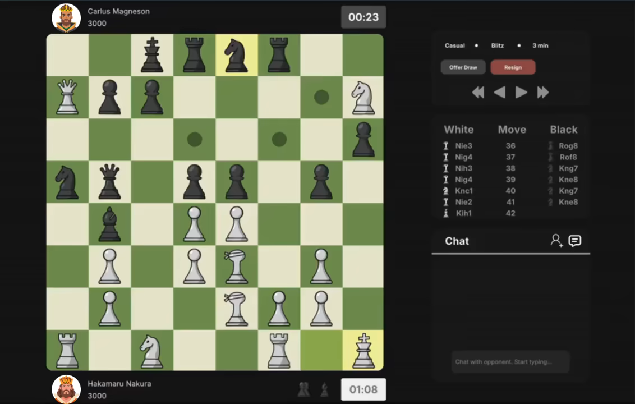Image resolution: width=635 pixels, height=404 pixels.
Task: Select the black king on c8
Action: pos(152,55)
